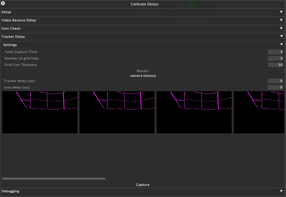Click the rightmost grid capture preview
Image resolution: width=286 pixels, height=197 pixels.
tap(259, 112)
